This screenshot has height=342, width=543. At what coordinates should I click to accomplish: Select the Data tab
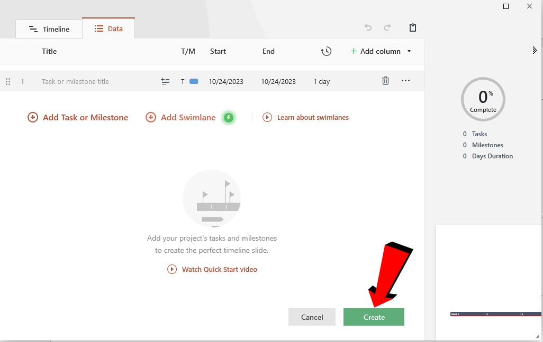[108, 29]
